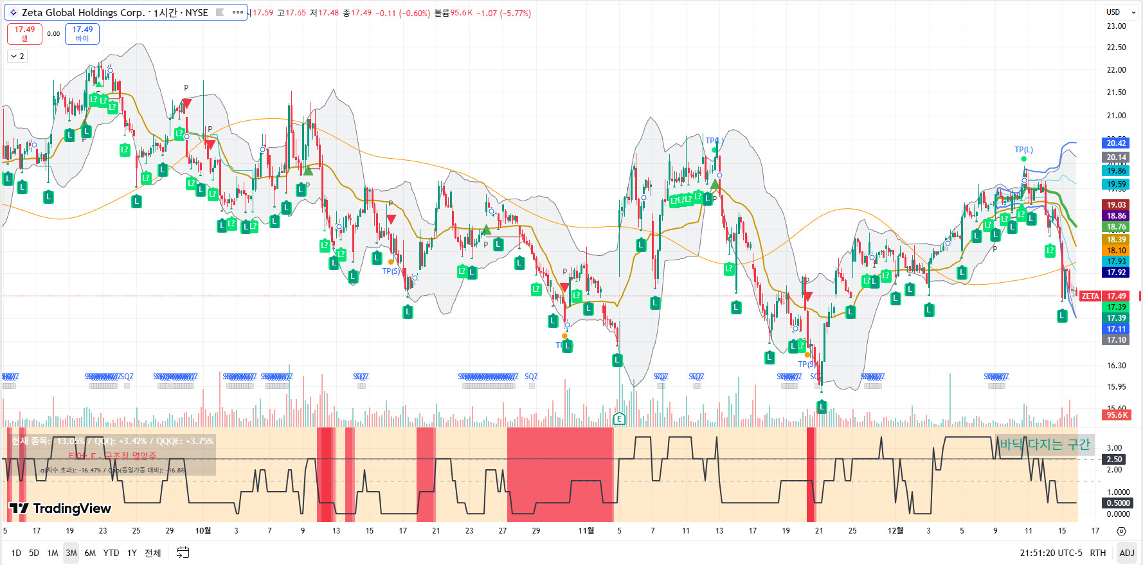Click the 현재 종목 comparison stats text
The width and height of the screenshot is (1143, 565).
tap(113, 441)
